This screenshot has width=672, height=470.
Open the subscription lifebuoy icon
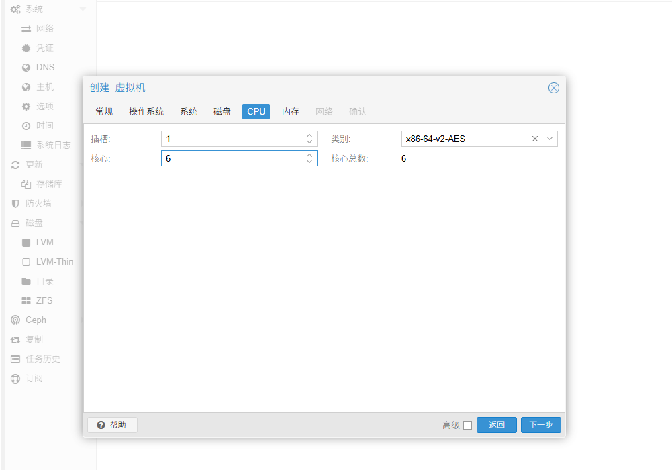click(15, 378)
